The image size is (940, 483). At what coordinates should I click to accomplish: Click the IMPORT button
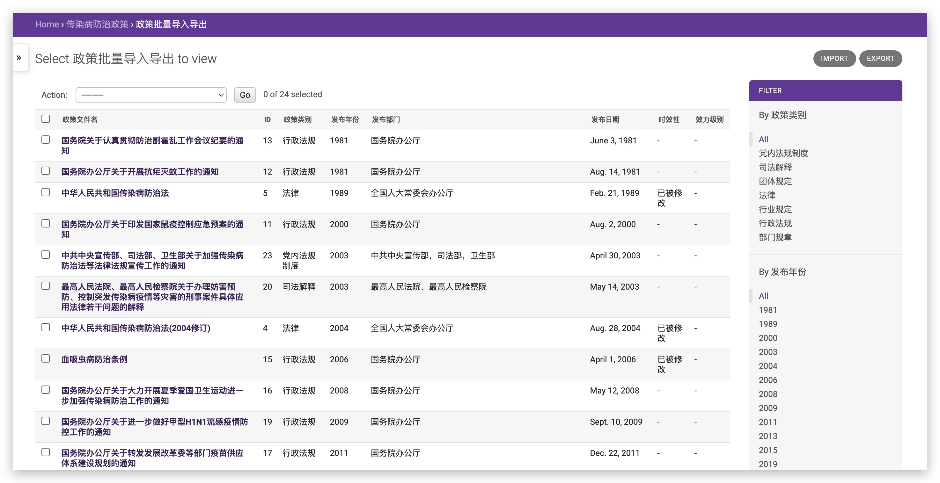834,58
